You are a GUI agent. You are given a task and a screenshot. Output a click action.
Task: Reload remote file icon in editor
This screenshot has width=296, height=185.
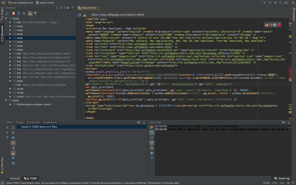pos(79,15)
